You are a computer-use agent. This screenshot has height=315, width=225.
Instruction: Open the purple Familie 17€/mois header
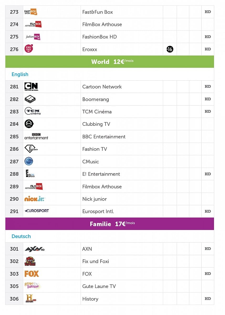pyautogui.click(x=109, y=224)
